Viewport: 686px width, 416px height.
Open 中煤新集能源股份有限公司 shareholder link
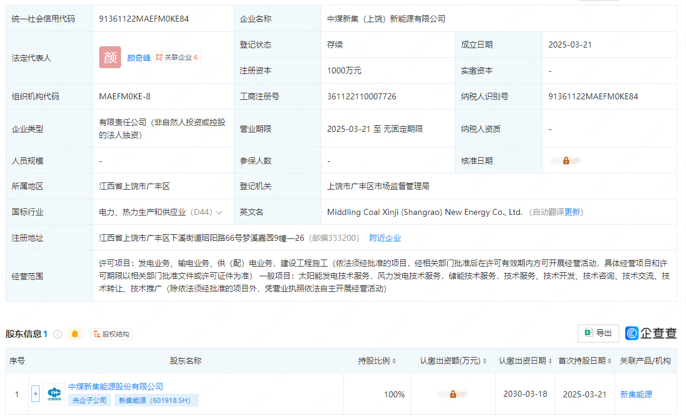[116, 387]
